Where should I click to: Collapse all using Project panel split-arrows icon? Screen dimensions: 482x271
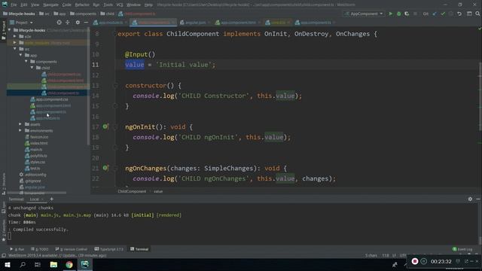click(68, 23)
